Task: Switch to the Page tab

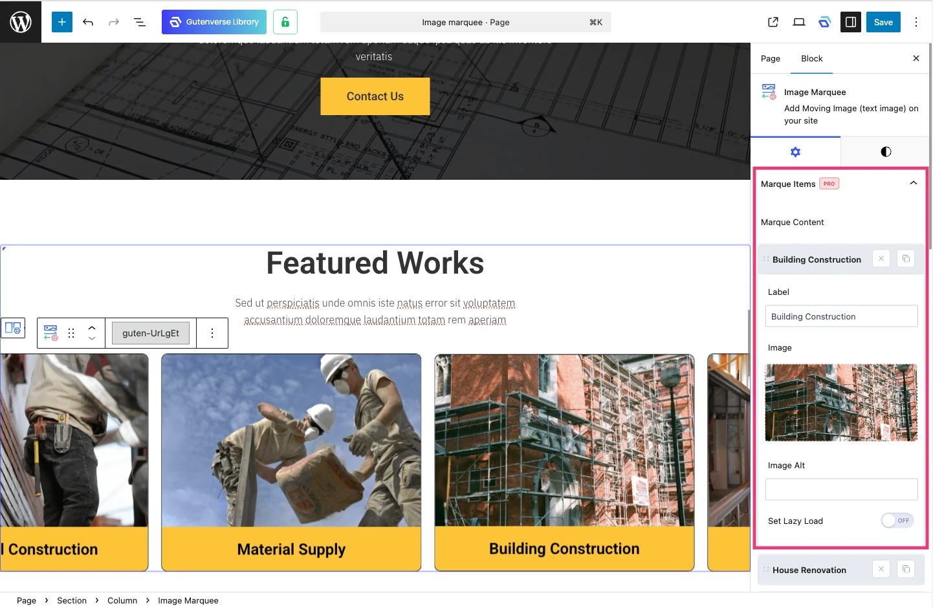Action: click(770, 58)
